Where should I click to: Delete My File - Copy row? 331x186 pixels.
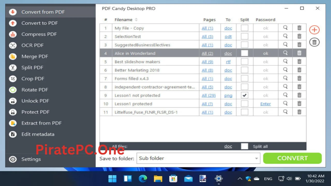click(x=299, y=28)
